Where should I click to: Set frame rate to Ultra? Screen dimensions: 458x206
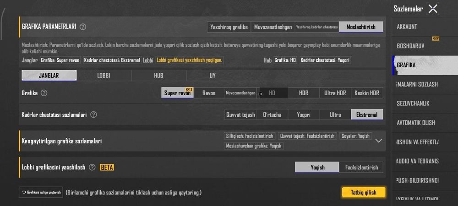[x=335, y=114]
